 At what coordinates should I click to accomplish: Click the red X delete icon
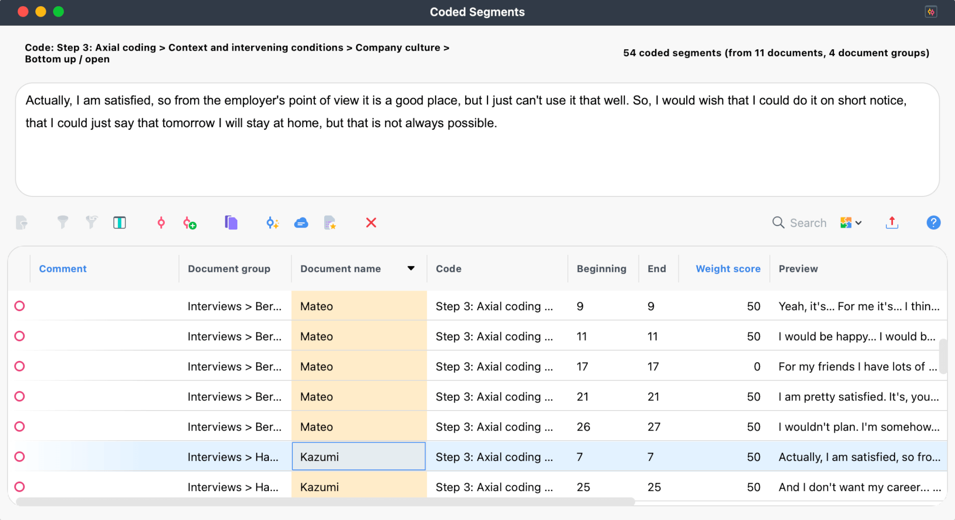371,223
